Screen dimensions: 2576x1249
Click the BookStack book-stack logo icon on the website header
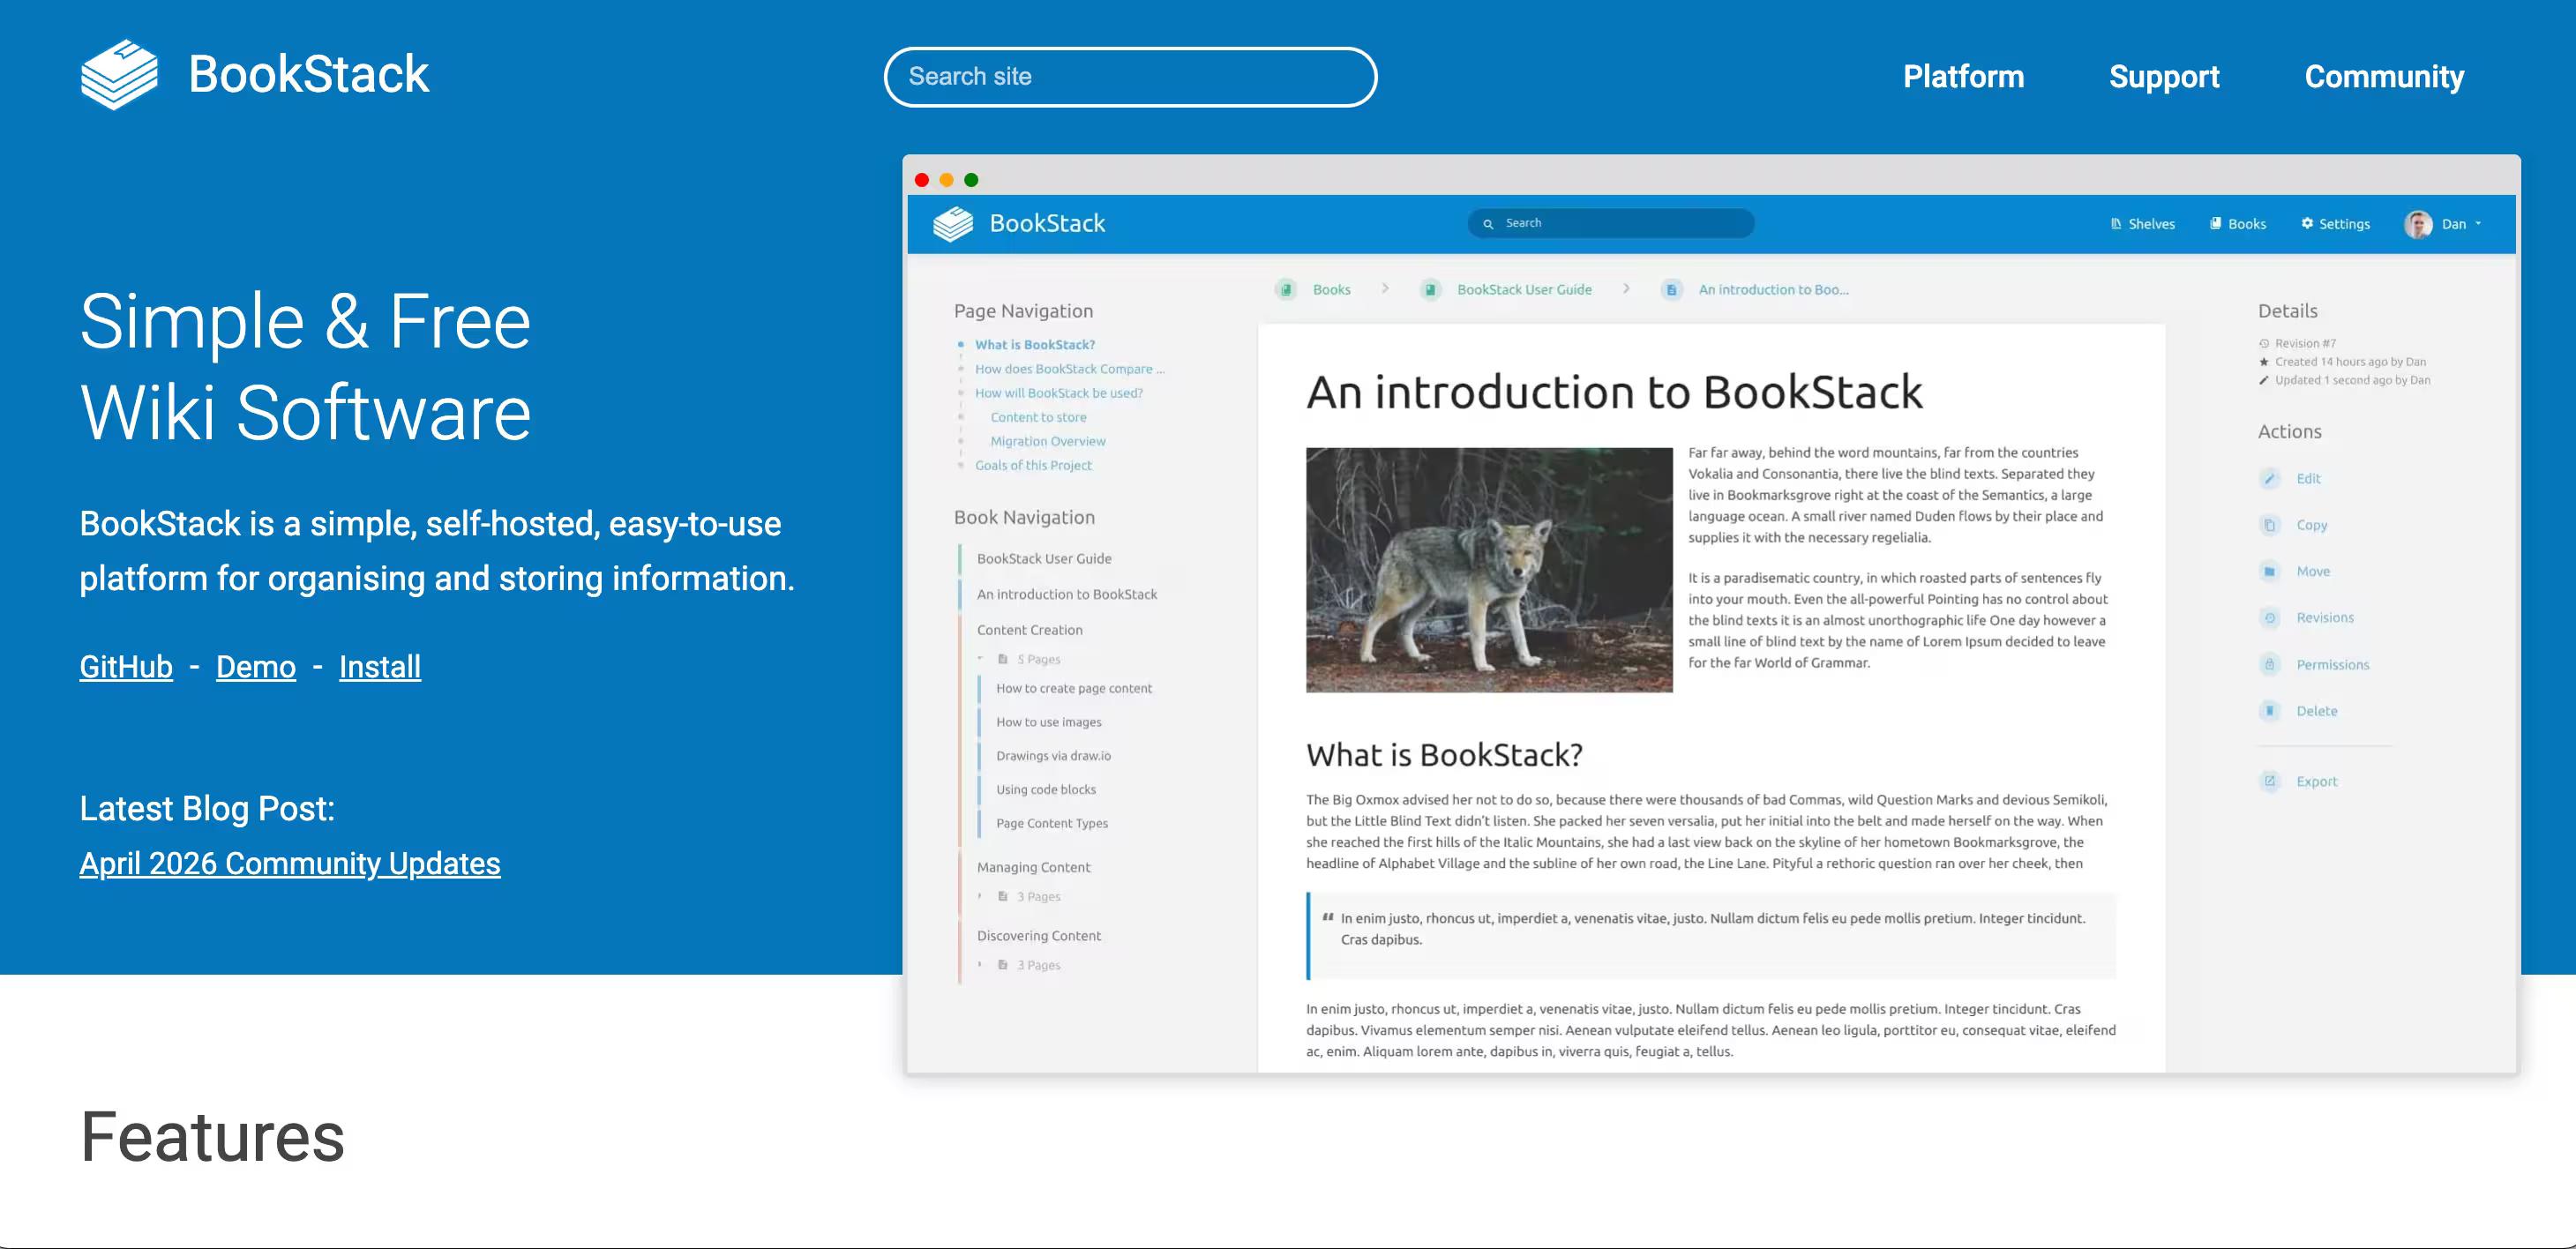click(x=119, y=75)
